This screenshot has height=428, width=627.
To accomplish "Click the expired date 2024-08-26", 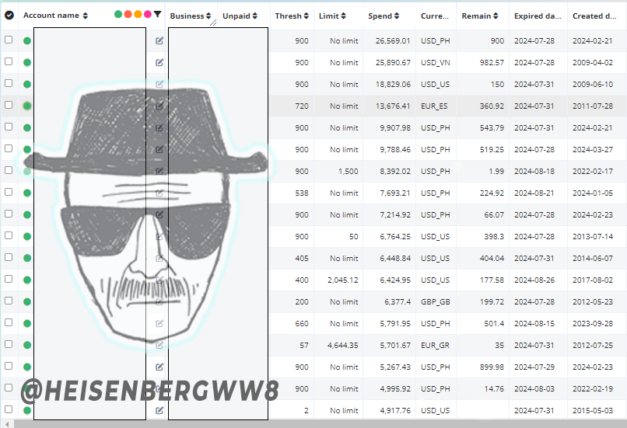I will tap(534, 280).
